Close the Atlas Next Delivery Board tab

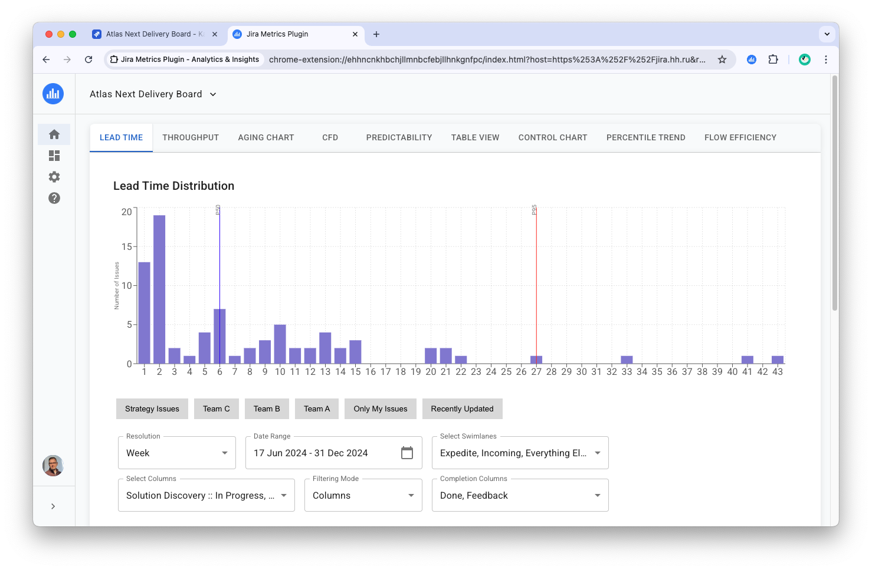tap(215, 34)
